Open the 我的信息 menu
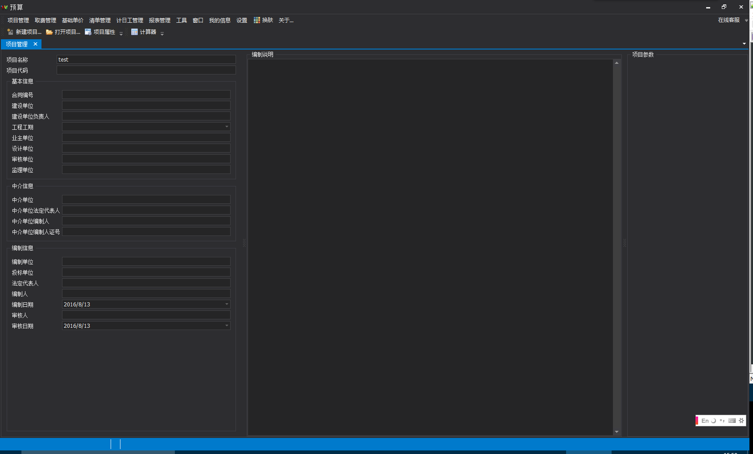This screenshot has height=454, width=753. (220, 20)
